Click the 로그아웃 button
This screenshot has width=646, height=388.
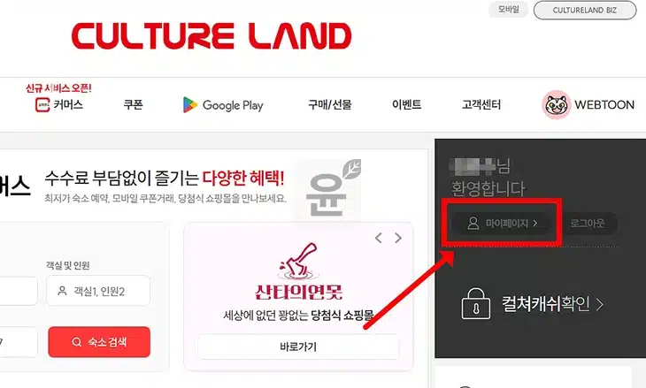point(588,224)
